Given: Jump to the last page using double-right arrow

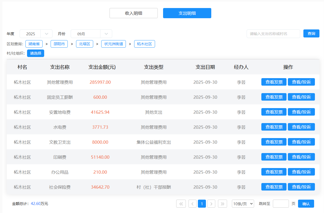Looking at the screenshot, I should pyautogui.click(x=223, y=204).
